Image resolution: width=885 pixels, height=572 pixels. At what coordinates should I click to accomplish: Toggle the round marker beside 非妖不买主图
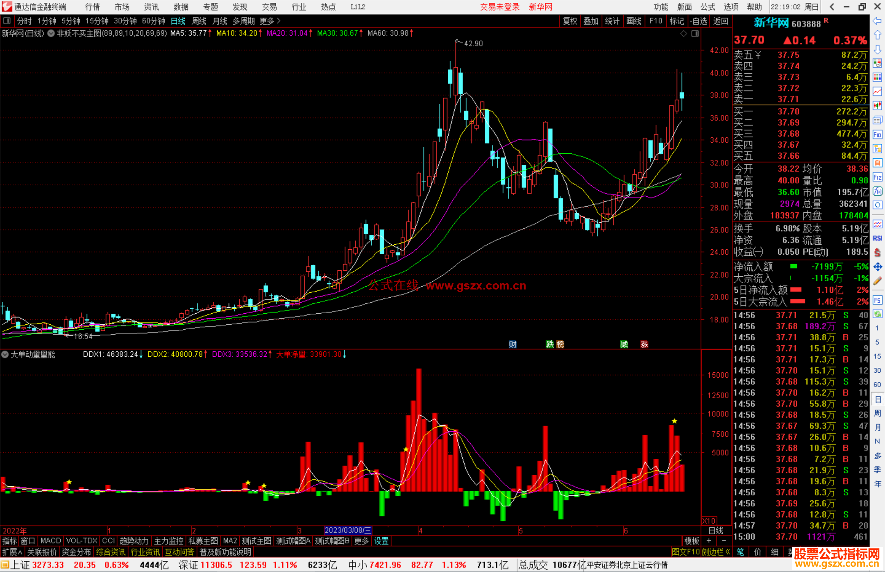pyautogui.click(x=51, y=34)
